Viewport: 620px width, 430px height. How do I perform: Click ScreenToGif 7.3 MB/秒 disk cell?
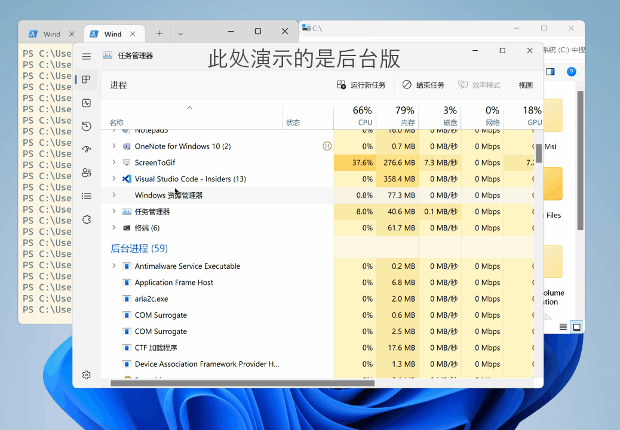[x=440, y=162]
